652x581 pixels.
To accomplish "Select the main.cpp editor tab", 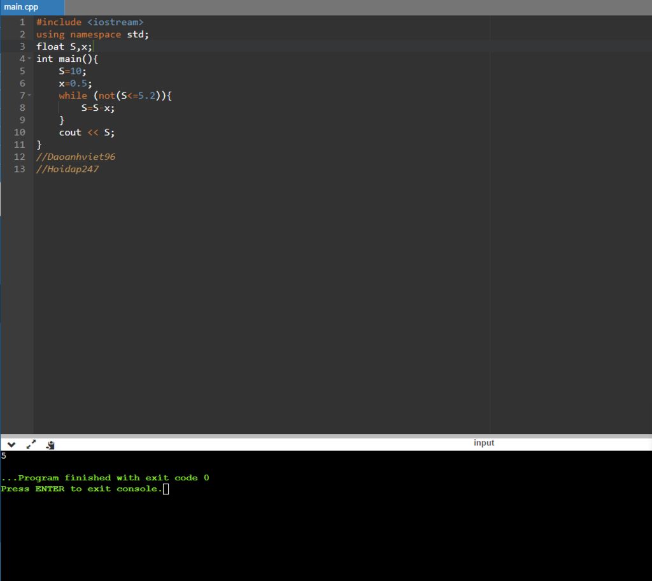I will pos(32,7).
